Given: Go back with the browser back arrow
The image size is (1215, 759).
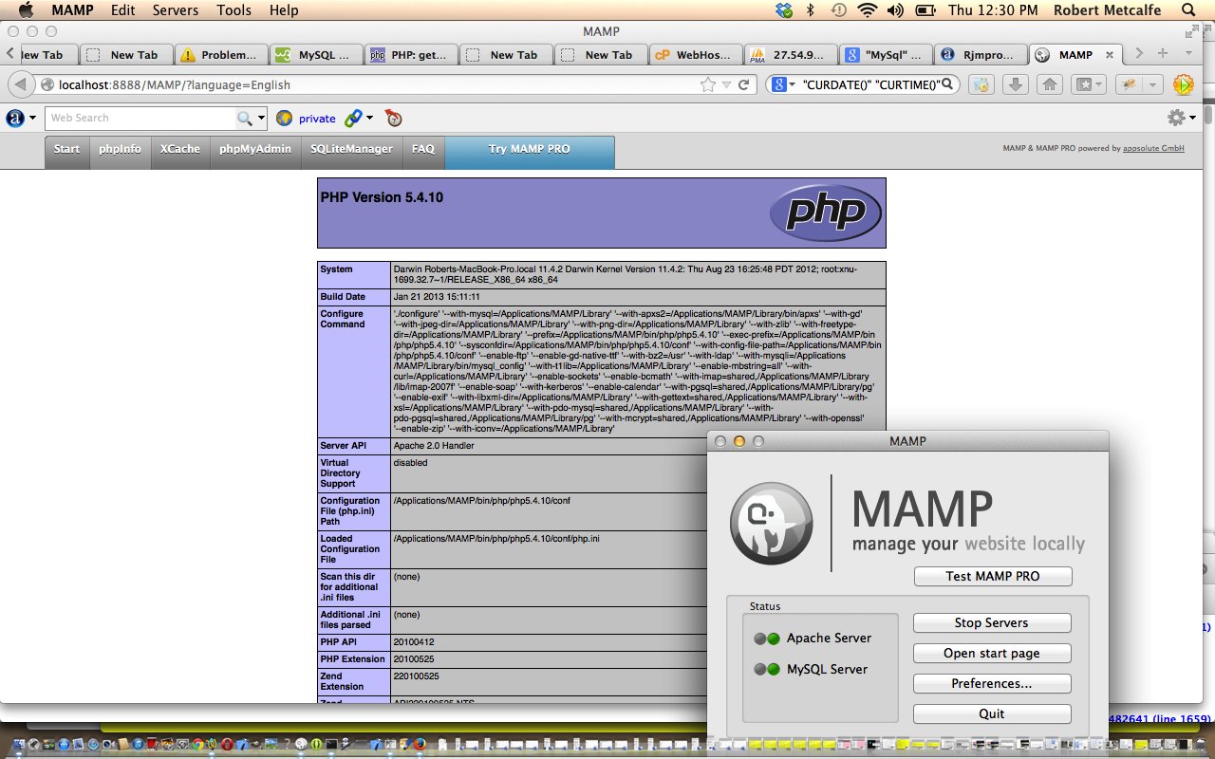Looking at the screenshot, I should tap(21, 84).
